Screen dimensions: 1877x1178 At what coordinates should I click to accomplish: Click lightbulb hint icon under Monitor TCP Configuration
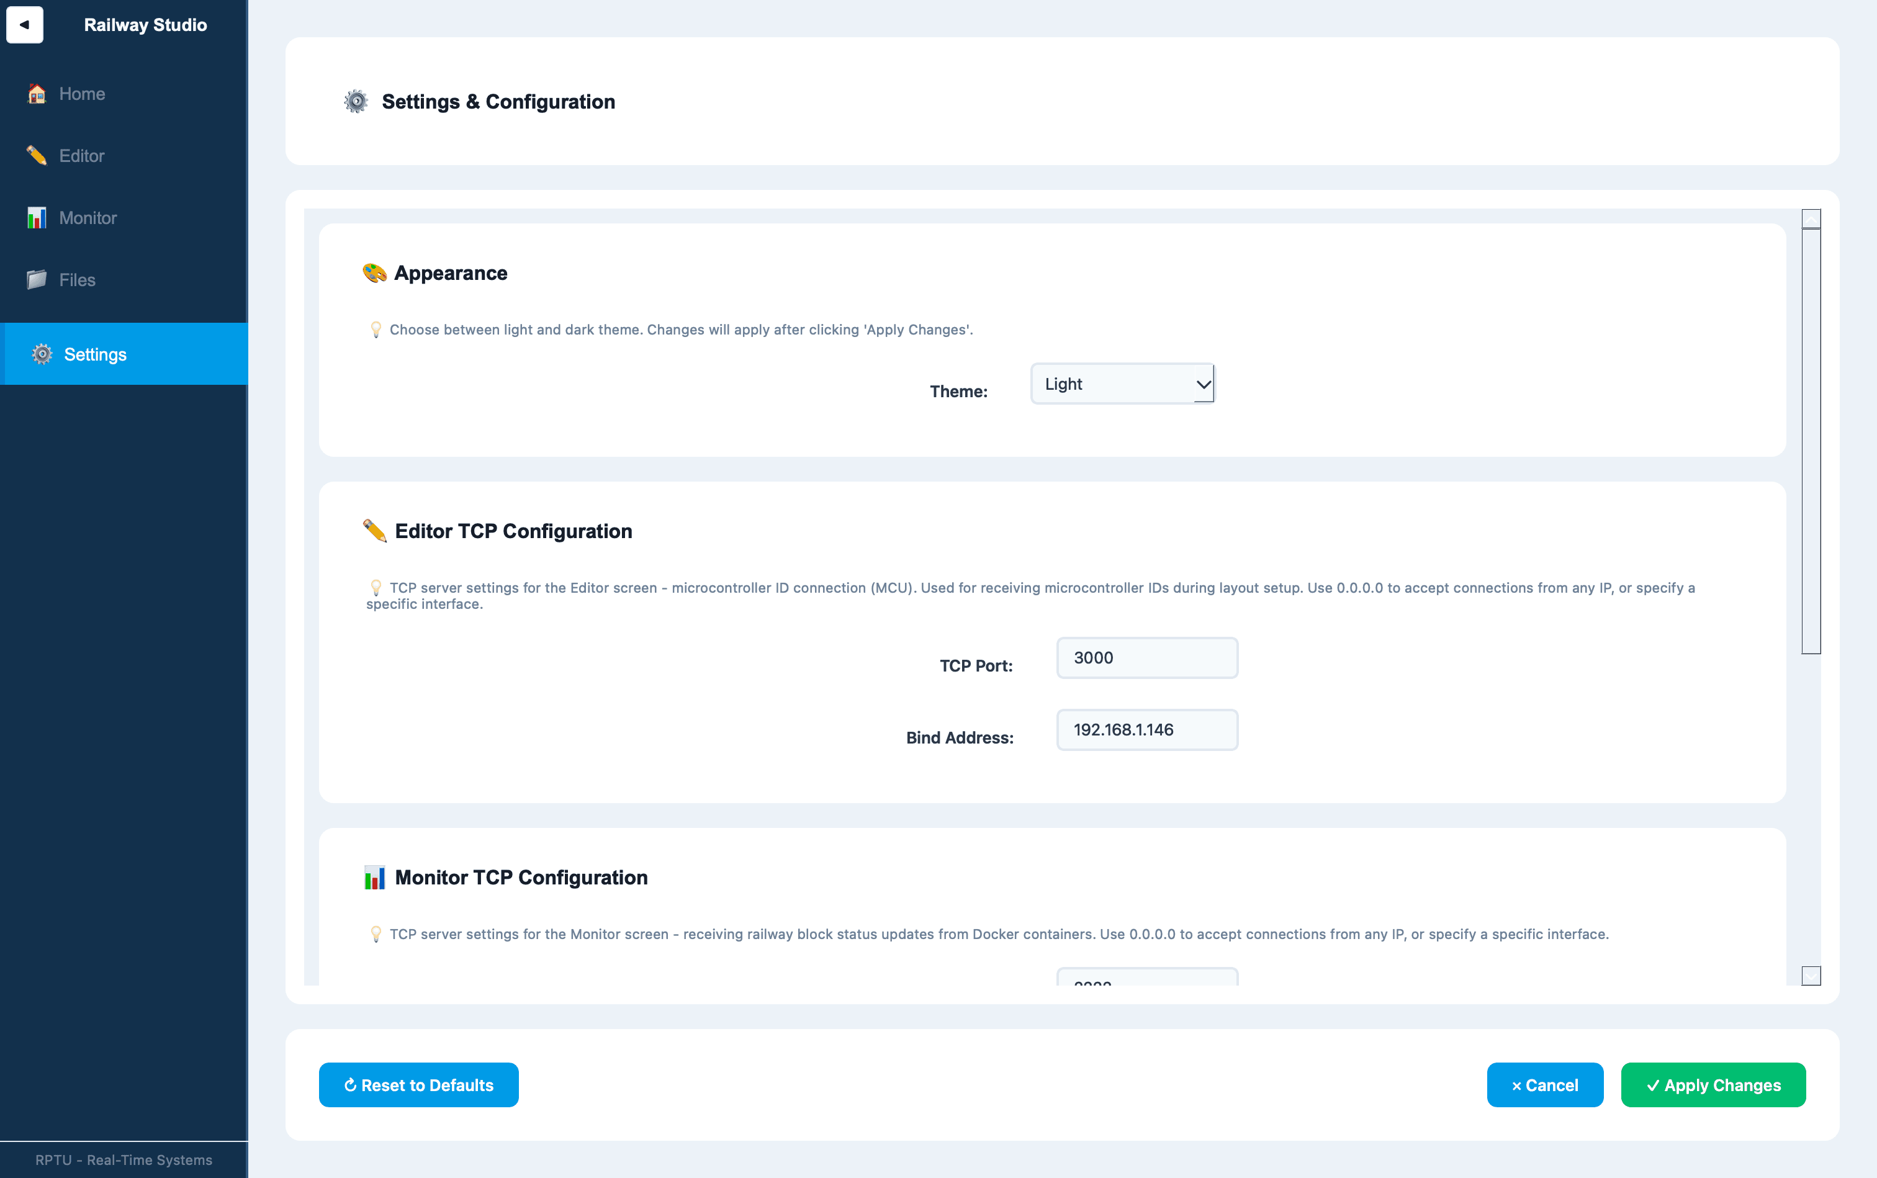click(376, 934)
